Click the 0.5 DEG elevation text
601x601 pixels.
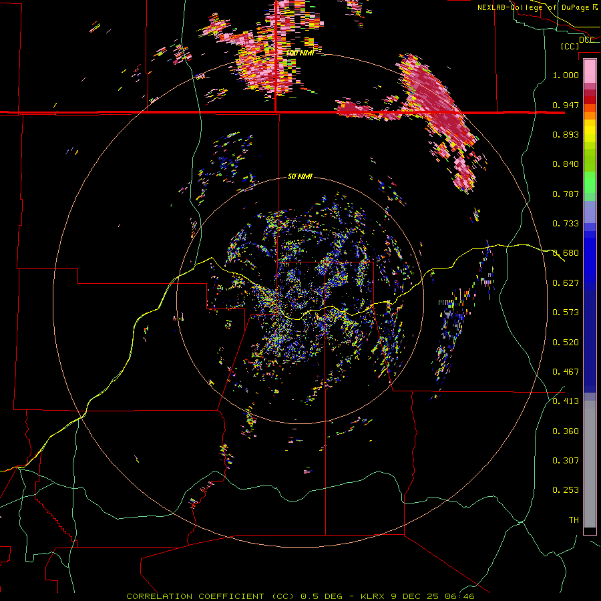(321, 596)
